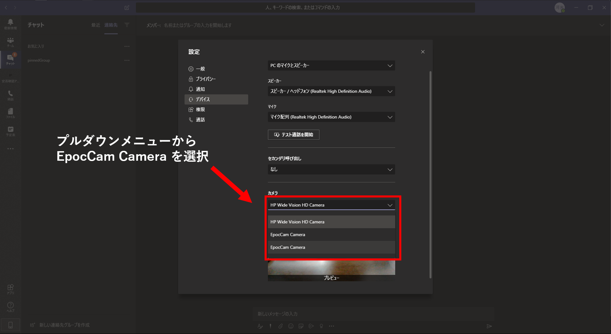Expand the secondary ringer dropdown
Image resolution: width=611 pixels, height=334 pixels.
pyautogui.click(x=331, y=170)
